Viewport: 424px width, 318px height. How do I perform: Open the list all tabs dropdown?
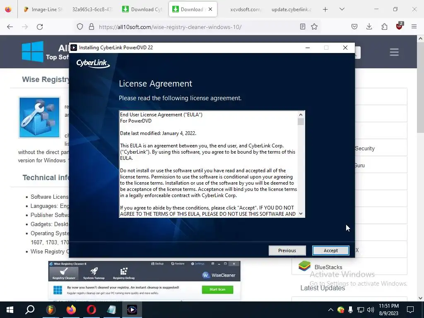pos(342,9)
